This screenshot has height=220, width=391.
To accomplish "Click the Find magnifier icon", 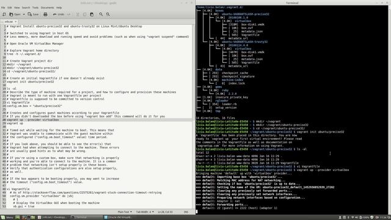I will coord(101,14).
